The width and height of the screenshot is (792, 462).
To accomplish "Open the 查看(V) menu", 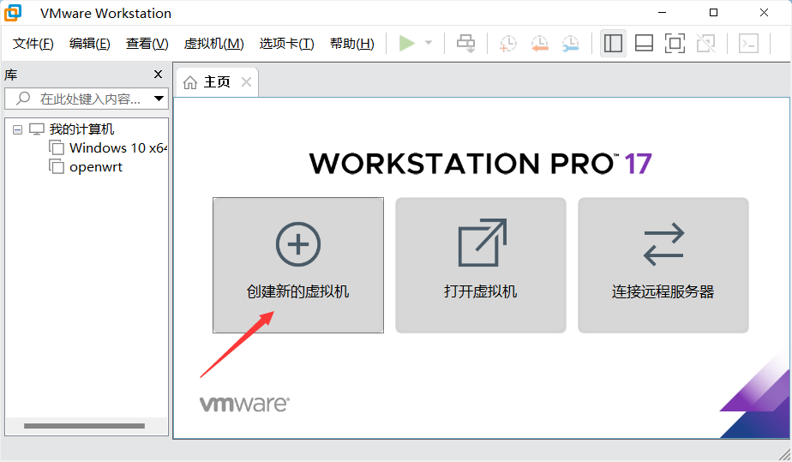I will 147,44.
